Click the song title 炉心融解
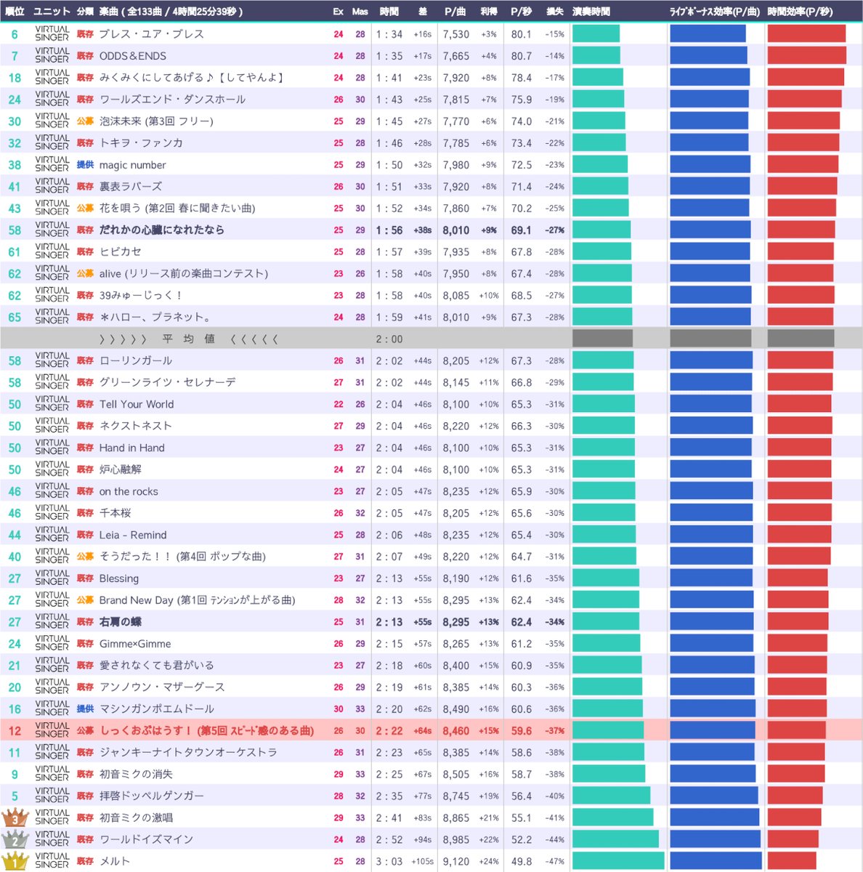 [121, 469]
